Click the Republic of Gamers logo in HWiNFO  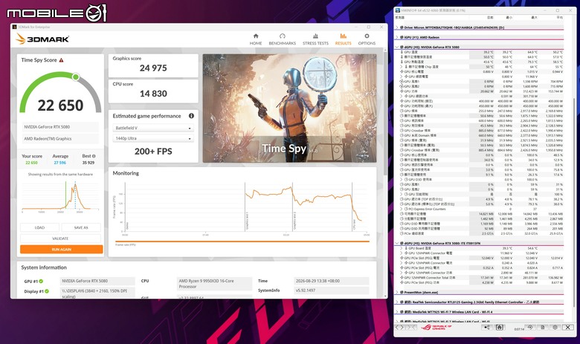(x=436, y=328)
